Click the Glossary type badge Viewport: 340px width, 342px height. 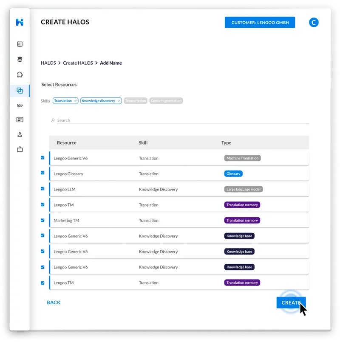coord(233,174)
